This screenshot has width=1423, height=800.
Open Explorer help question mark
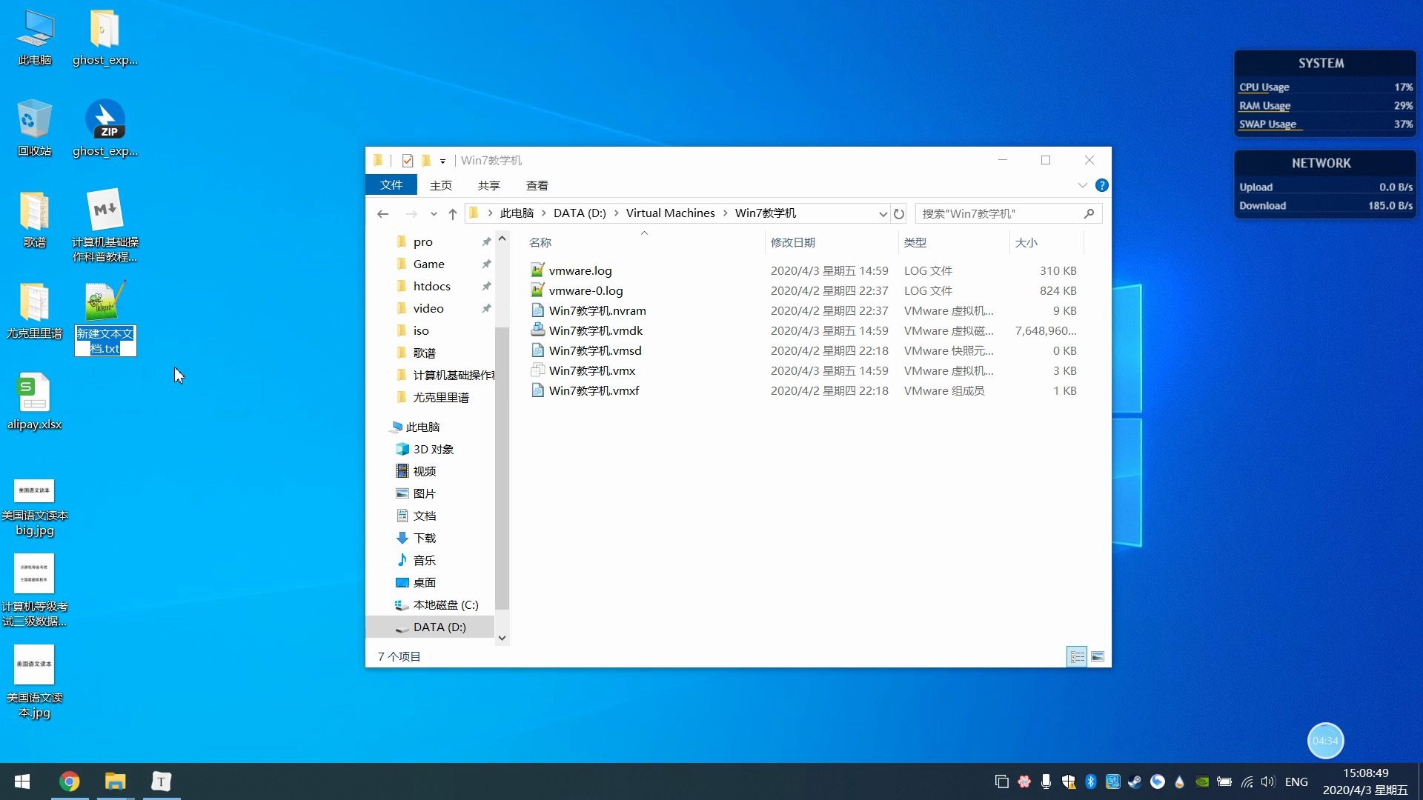[1101, 185]
